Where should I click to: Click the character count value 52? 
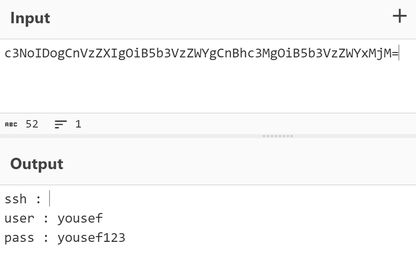click(32, 124)
